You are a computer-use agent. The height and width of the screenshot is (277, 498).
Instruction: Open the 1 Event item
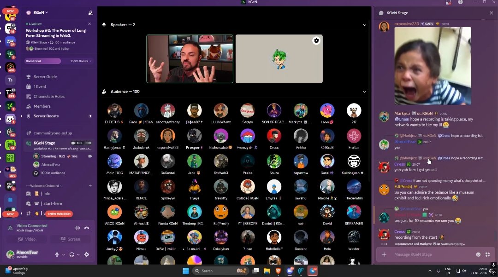(40, 87)
